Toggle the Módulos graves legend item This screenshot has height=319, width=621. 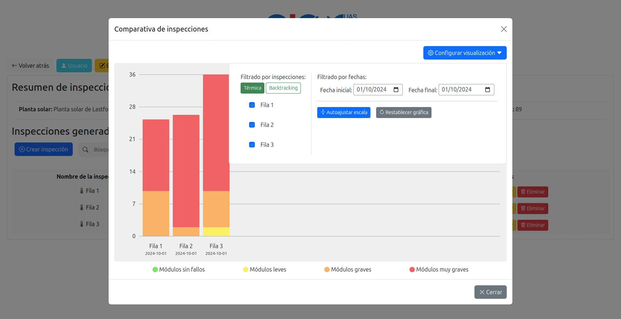point(348,269)
